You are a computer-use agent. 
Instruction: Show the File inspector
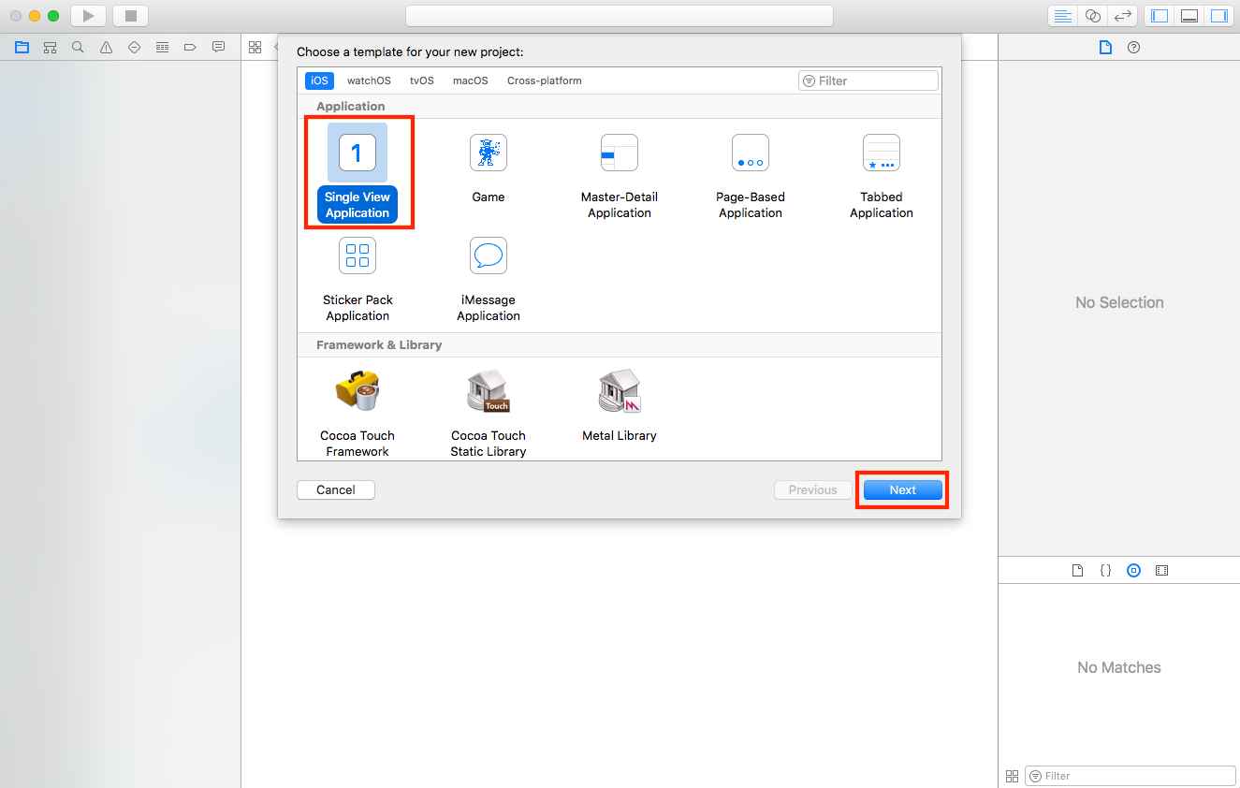[1105, 47]
